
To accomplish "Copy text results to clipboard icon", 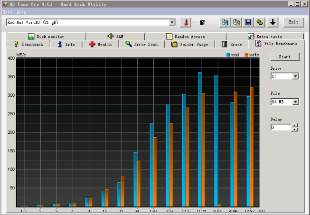I will click(x=225, y=22).
